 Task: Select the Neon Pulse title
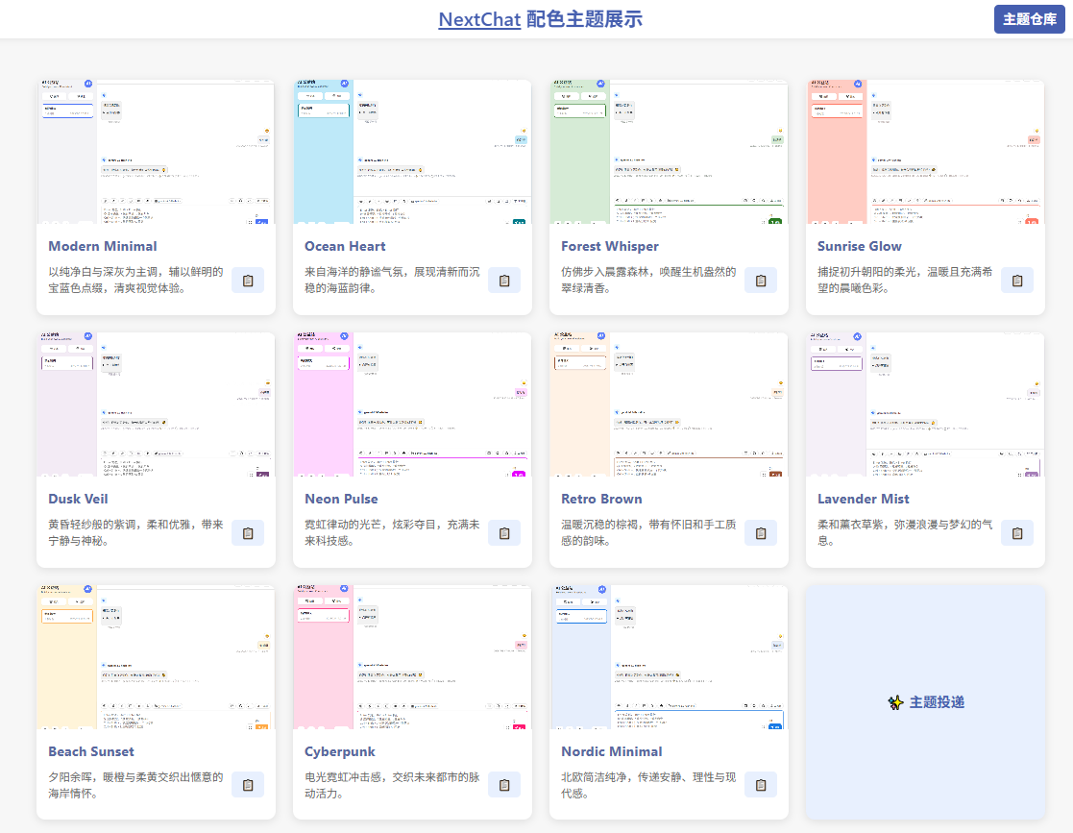(341, 499)
